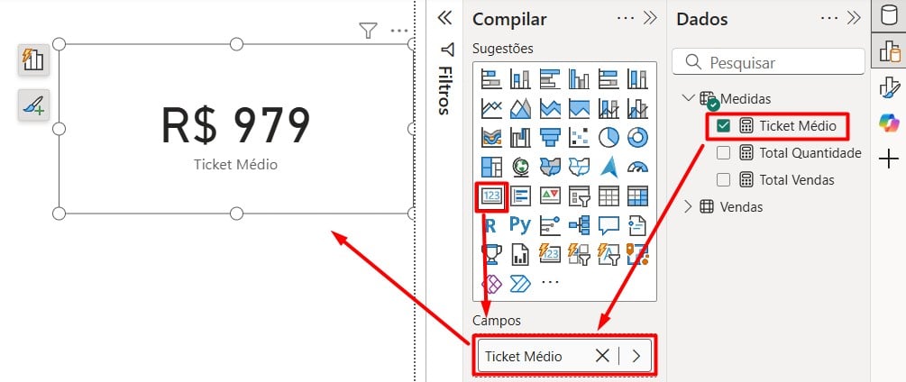The height and width of the screenshot is (382, 906).
Task: Open the visual filter funnel icon
Action: tap(368, 31)
